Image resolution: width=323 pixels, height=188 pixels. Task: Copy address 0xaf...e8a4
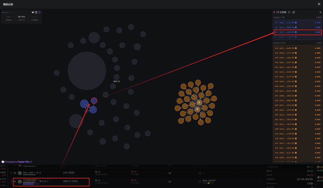296,58
